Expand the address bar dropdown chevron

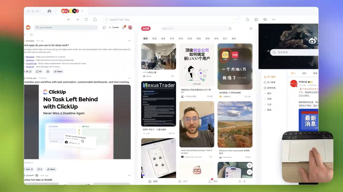pyautogui.click(x=236, y=20)
